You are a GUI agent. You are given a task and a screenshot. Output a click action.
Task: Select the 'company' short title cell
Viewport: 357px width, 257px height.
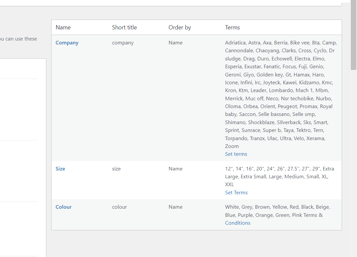pyautogui.click(x=123, y=43)
